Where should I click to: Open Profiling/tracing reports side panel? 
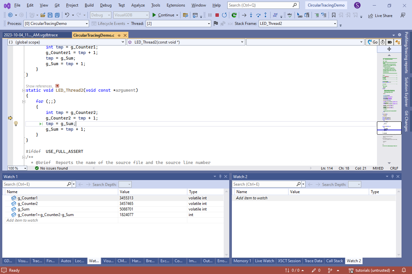pos(406,52)
